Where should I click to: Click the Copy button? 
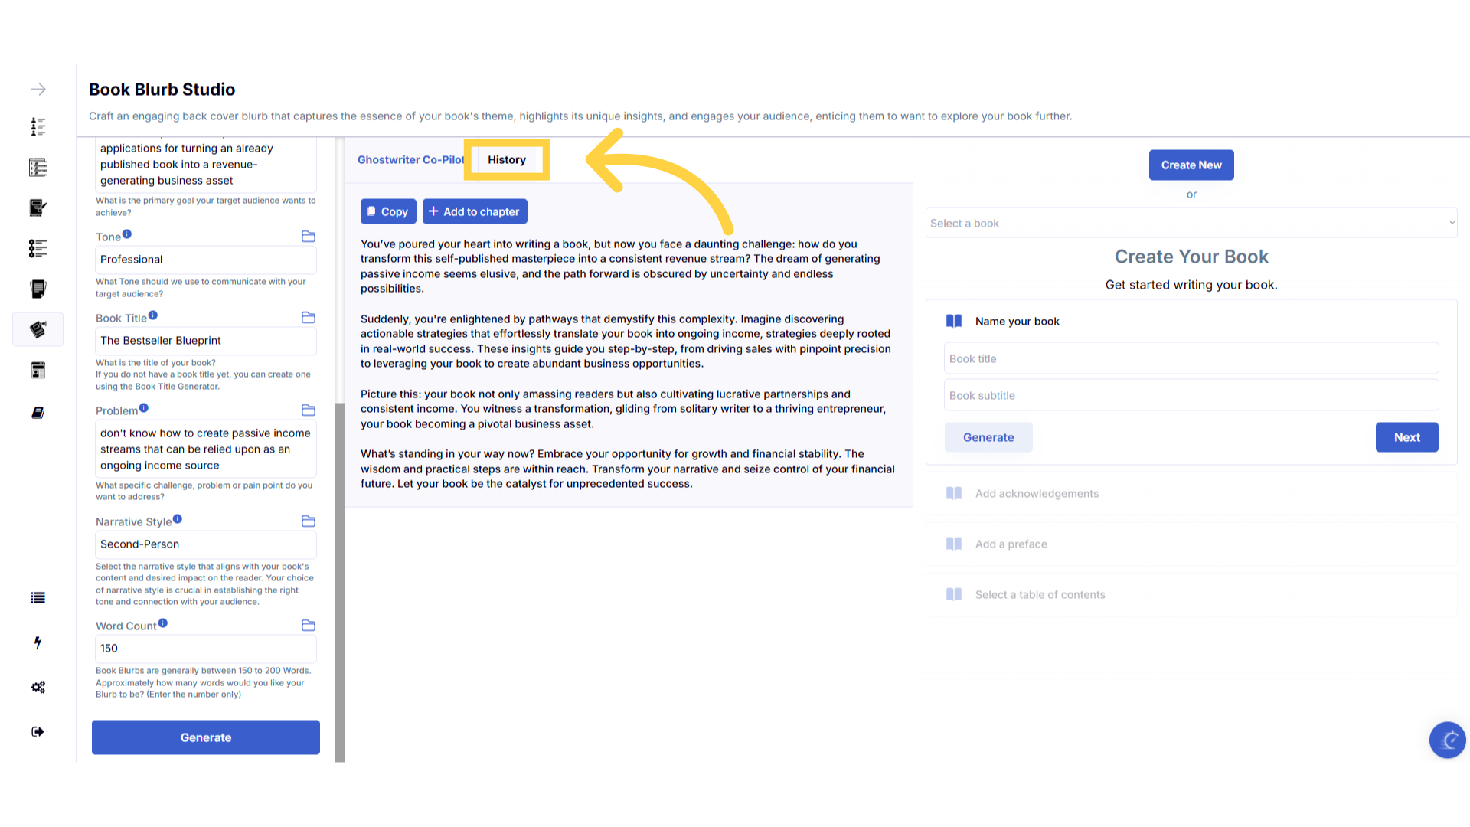pyautogui.click(x=388, y=212)
